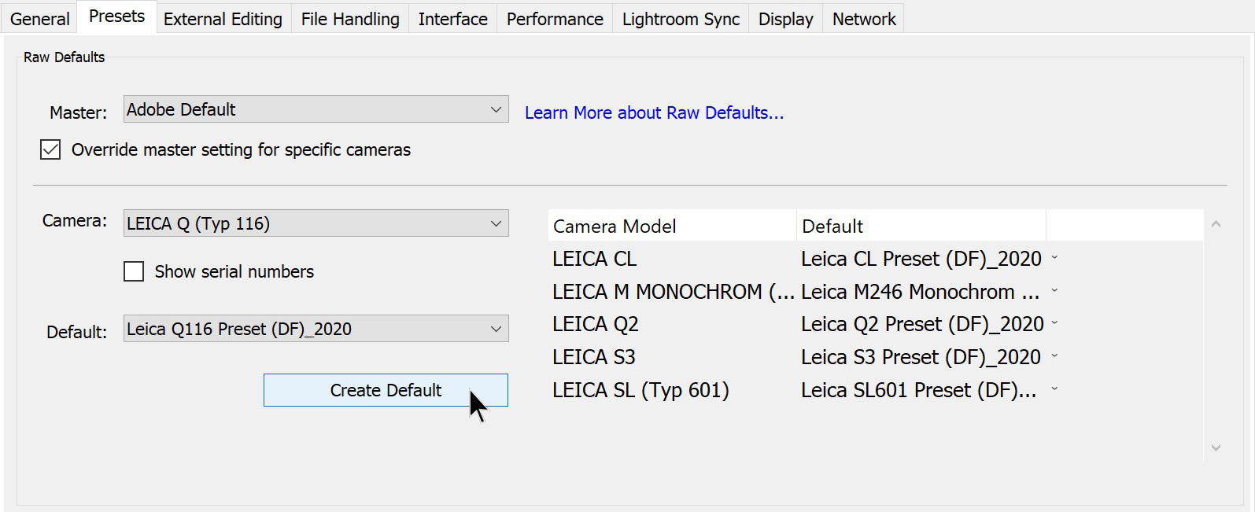The width and height of the screenshot is (1255, 512).
Task: Go to the File Handling tab
Action: pyautogui.click(x=350, y=19)
